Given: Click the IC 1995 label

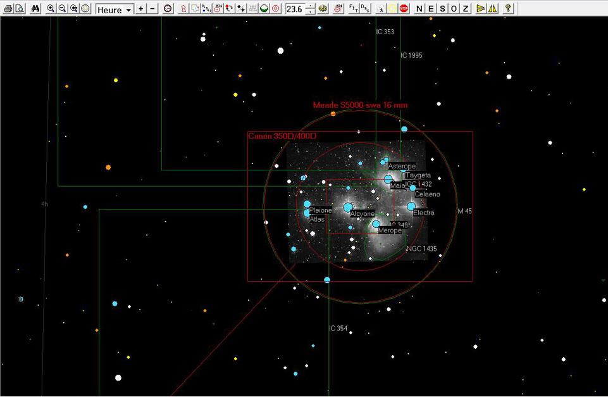Looking at the screenshot, I should tap(411, 55).
